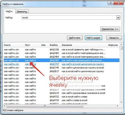Click value 'как найти одинаковые значения в excel'
125x115 pixels.
pyautogui.click(x=83, y=93)
